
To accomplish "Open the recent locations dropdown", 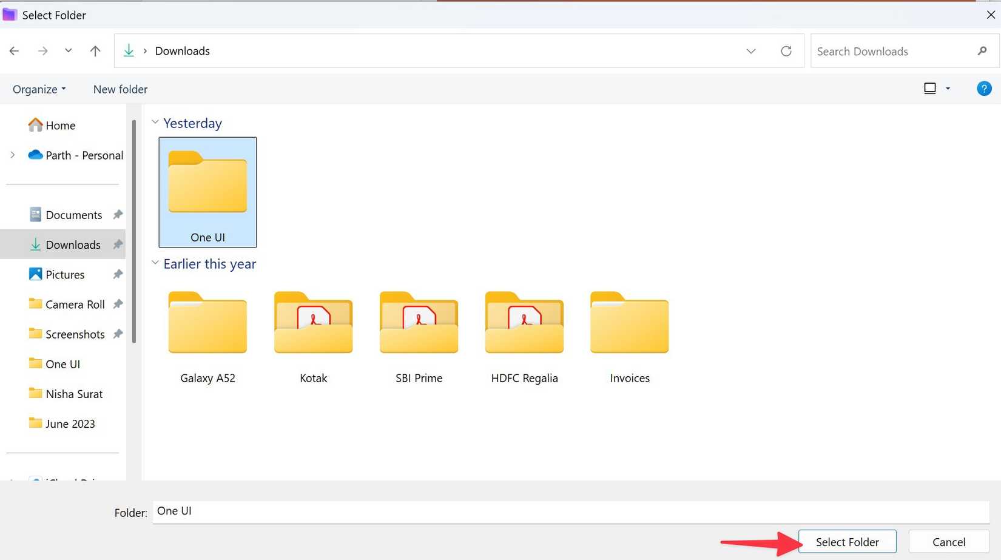I will click(68, 51).
